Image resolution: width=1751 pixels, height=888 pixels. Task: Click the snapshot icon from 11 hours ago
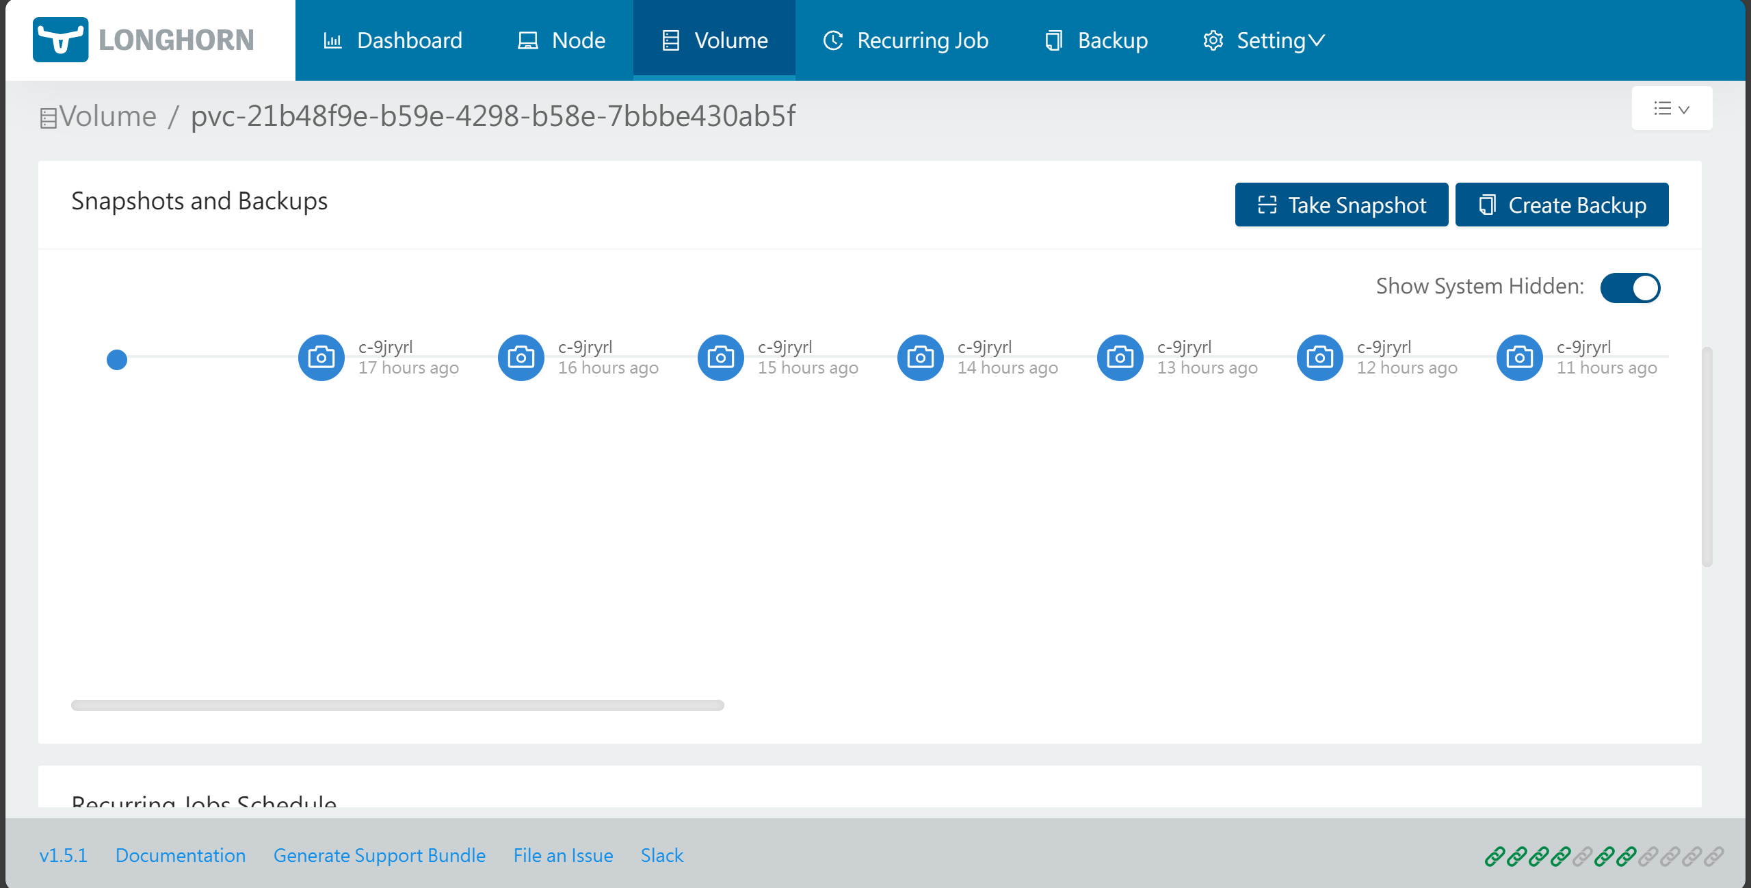1519,357
